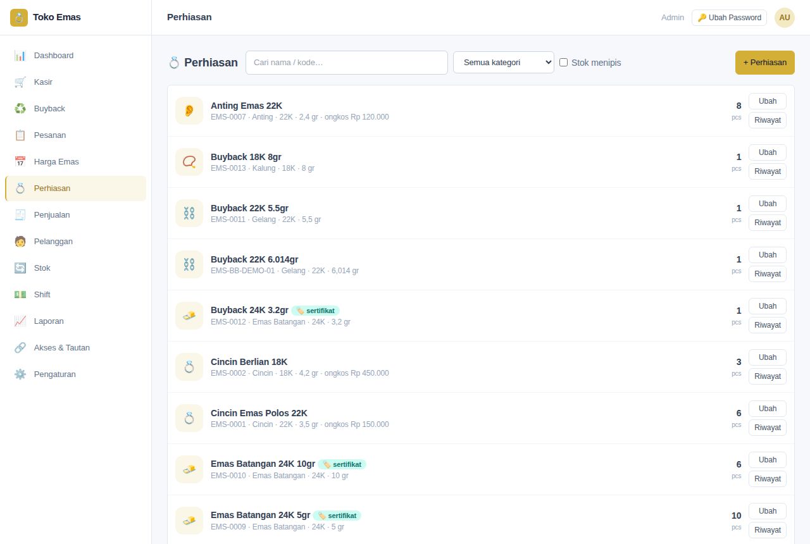Click the Laporan chart icon

[x=20, y=321]
